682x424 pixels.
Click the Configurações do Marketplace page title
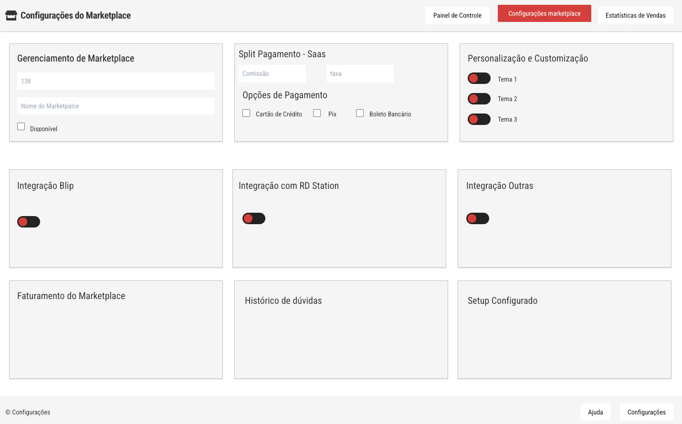[75, 15]
